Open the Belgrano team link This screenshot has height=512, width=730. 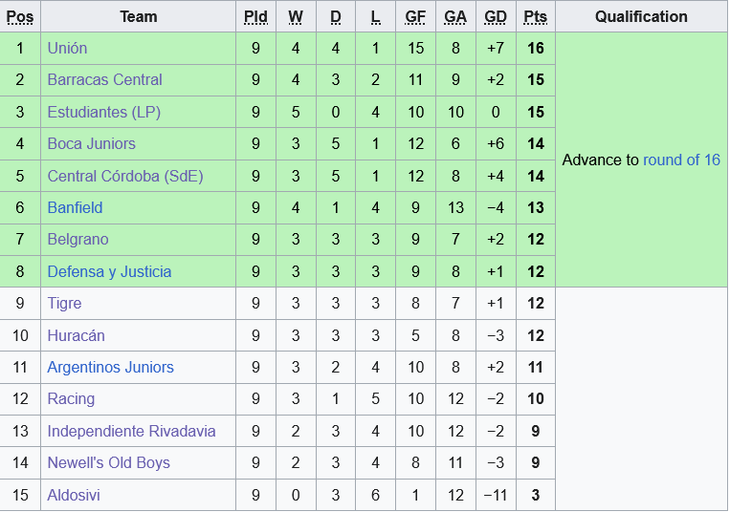click(77, 239)
